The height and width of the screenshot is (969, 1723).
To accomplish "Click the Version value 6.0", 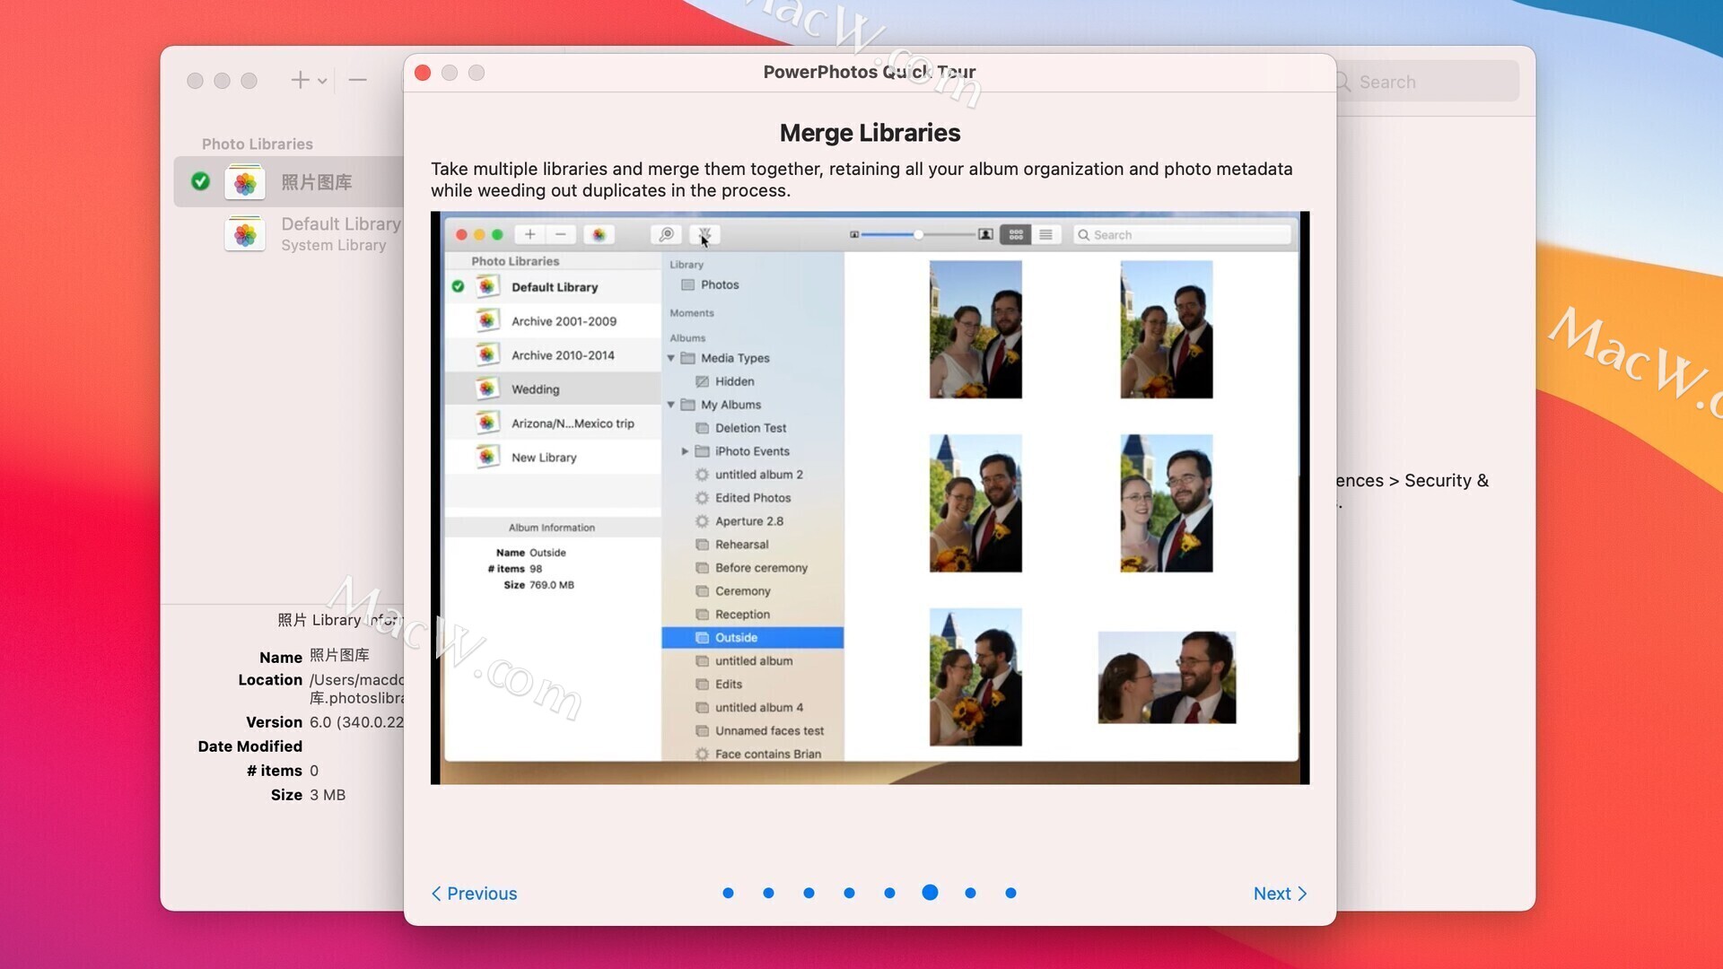I will tap(356, 722).
